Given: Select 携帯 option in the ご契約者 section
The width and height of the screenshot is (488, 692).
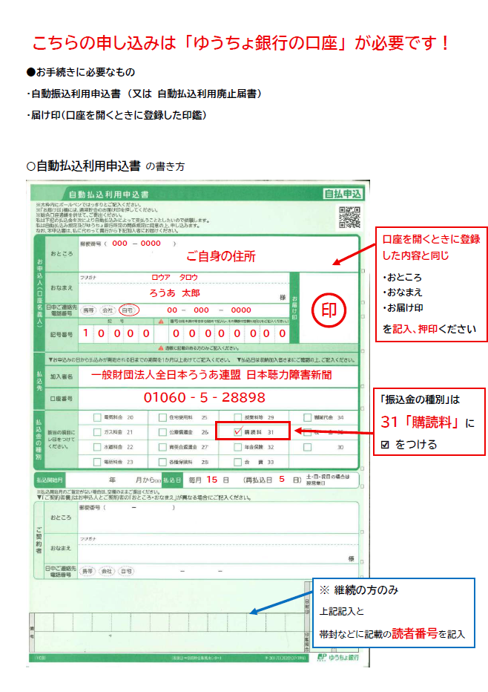Looking at the screenshot, I should pos(88,571).
